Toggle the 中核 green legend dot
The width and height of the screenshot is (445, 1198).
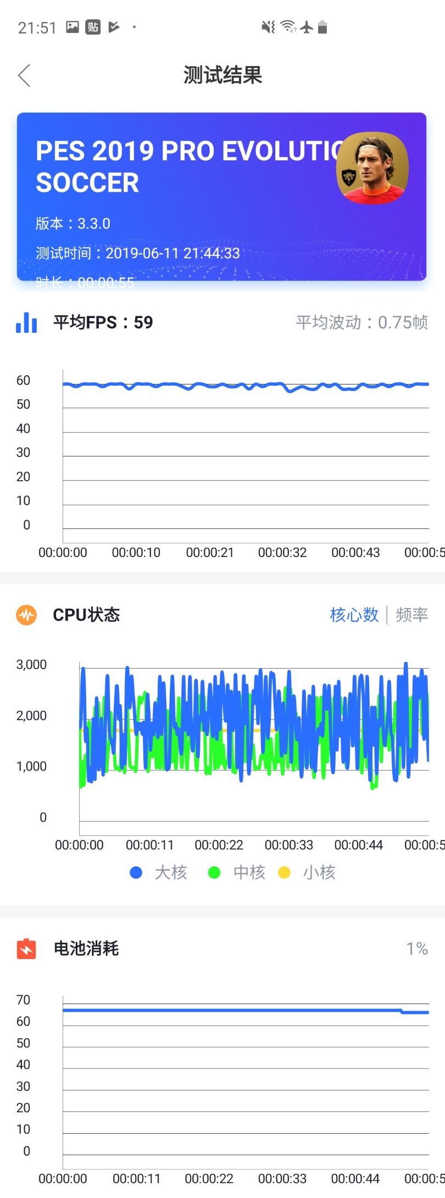(214, 872)
